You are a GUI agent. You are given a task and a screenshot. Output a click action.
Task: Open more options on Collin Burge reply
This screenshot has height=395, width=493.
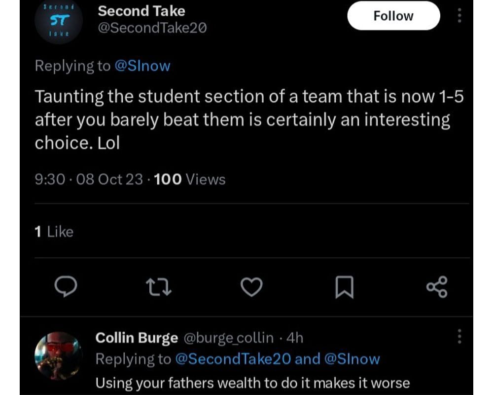point(459,337)
